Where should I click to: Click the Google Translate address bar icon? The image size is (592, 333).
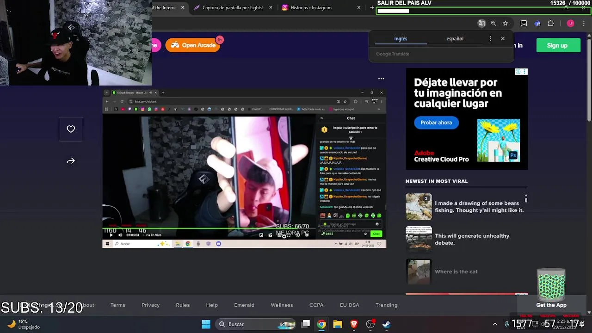point(481,24)
